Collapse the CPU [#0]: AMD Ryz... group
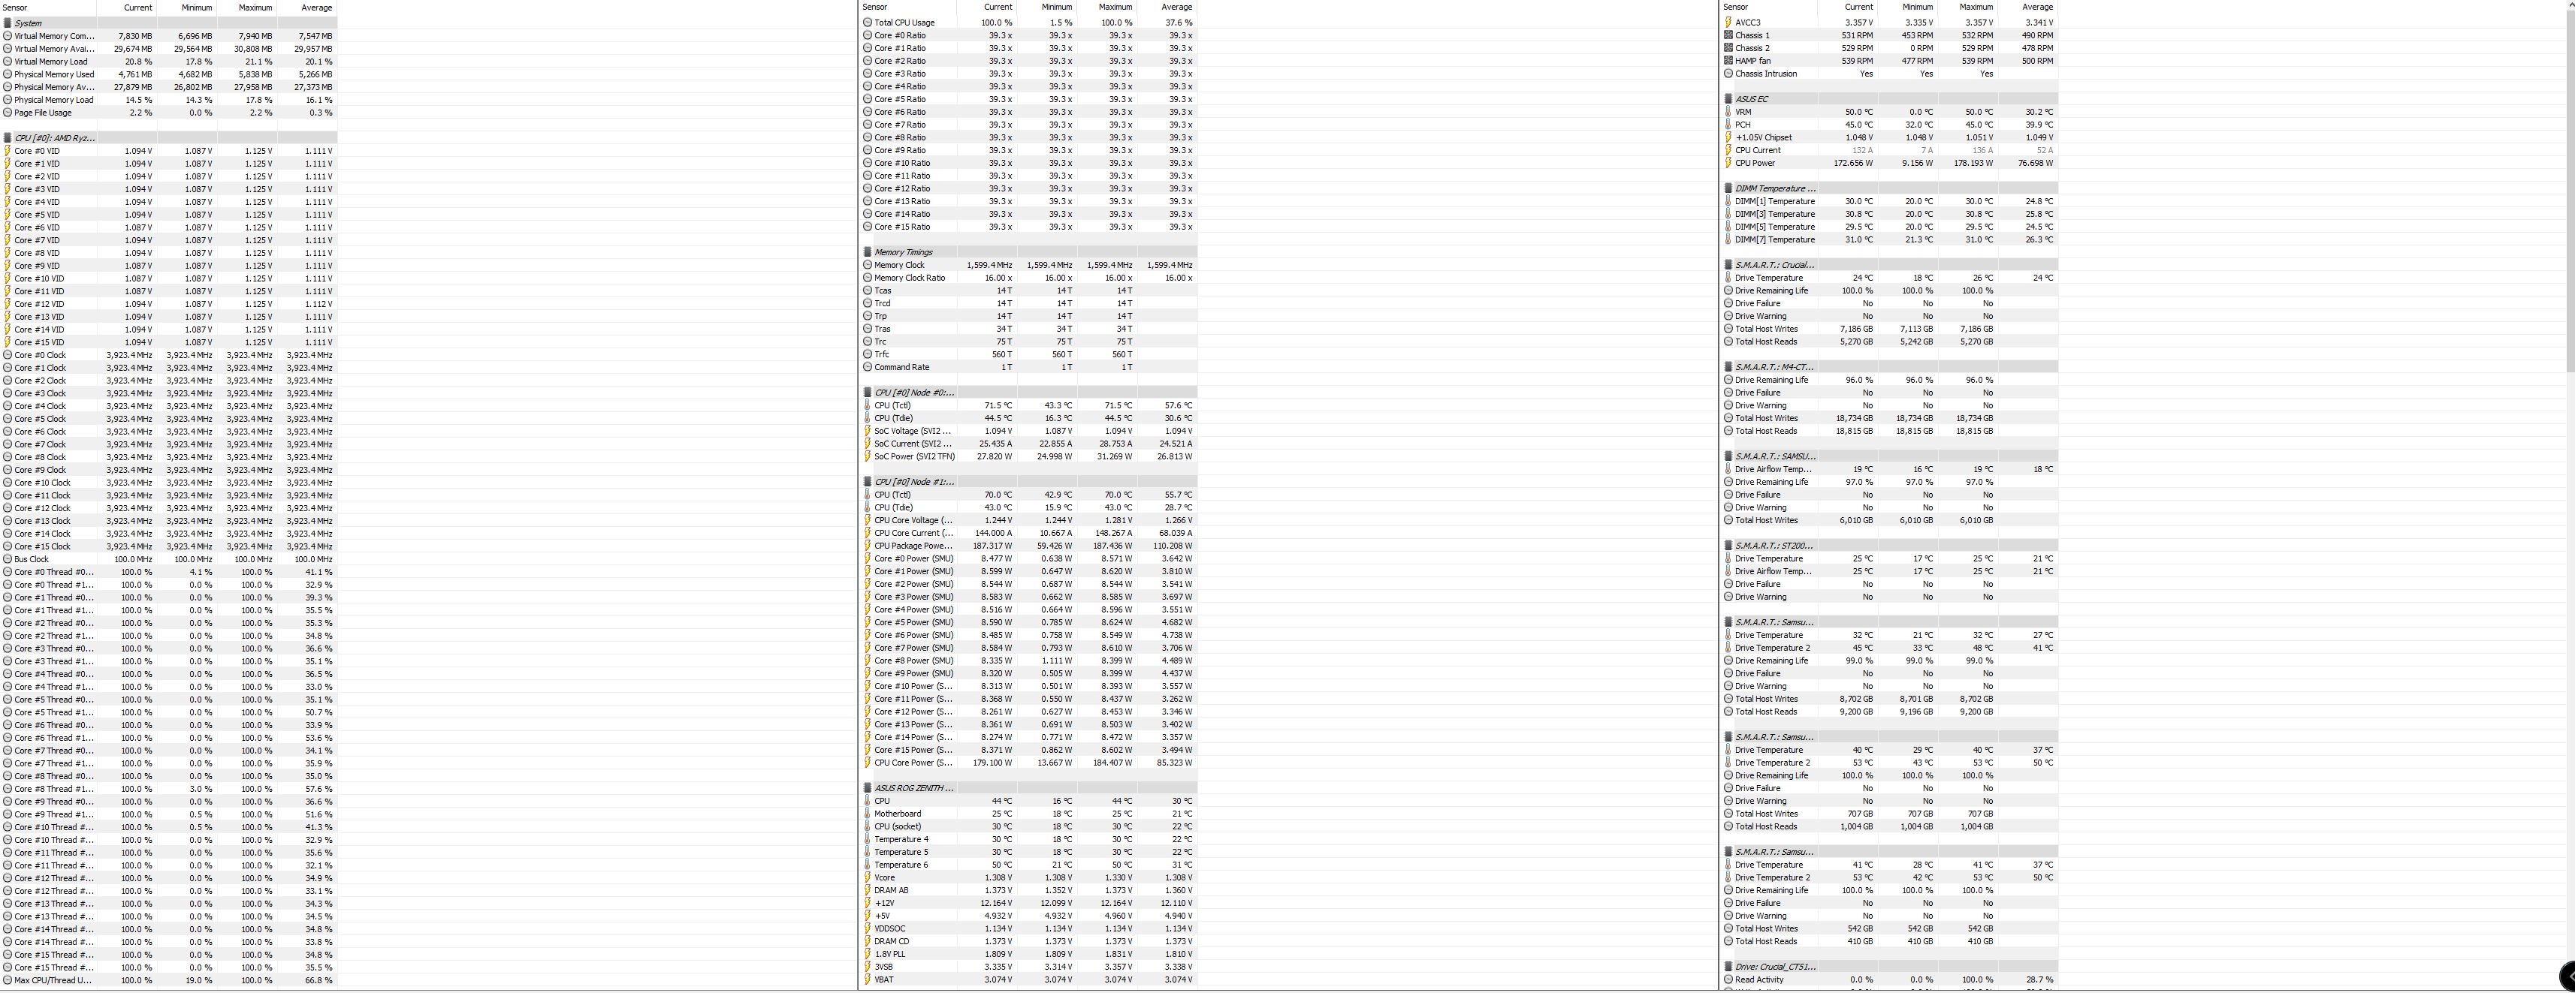 (x=54, y=138)
